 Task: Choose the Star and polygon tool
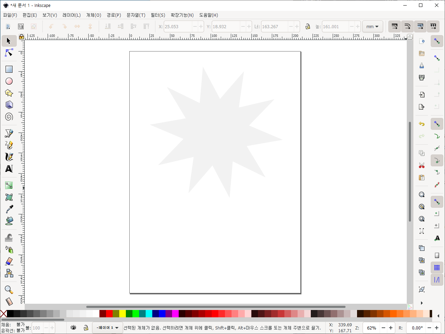click(9, 93)
